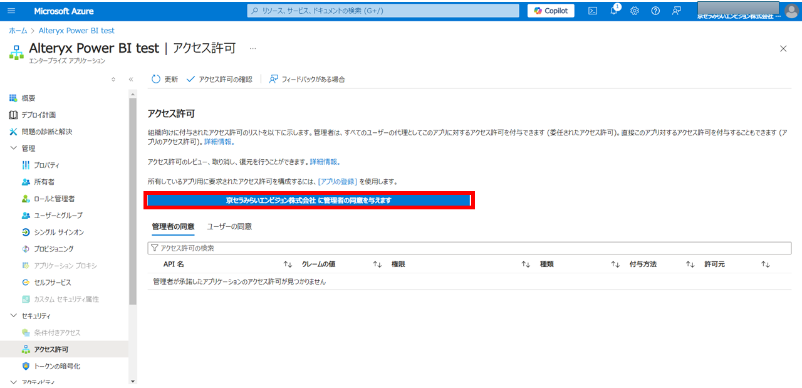The height and width of the screenshot is (388, 802).
Task: Click the 管理者の同意を与えます button
Action: [308, 201]
